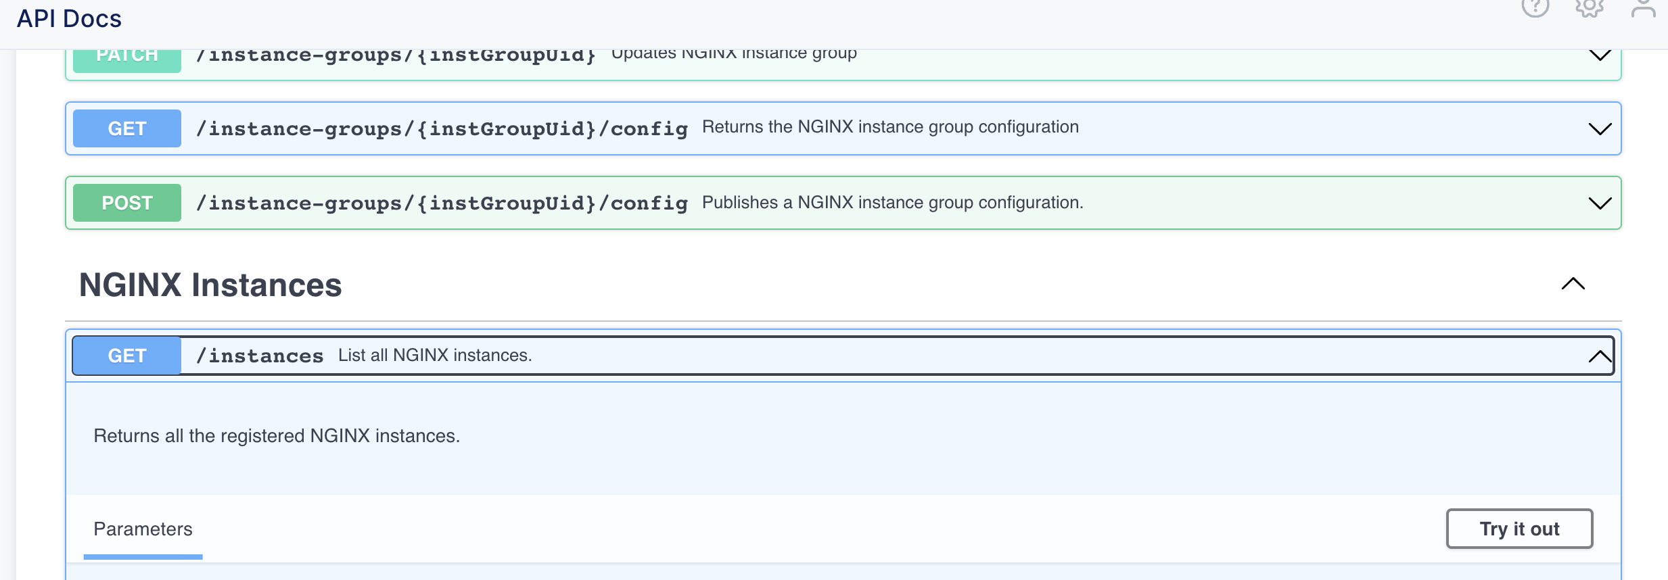1668x580 pixels.
Task: Click the PATCH method badge
Action: click(x=127, y=60)
